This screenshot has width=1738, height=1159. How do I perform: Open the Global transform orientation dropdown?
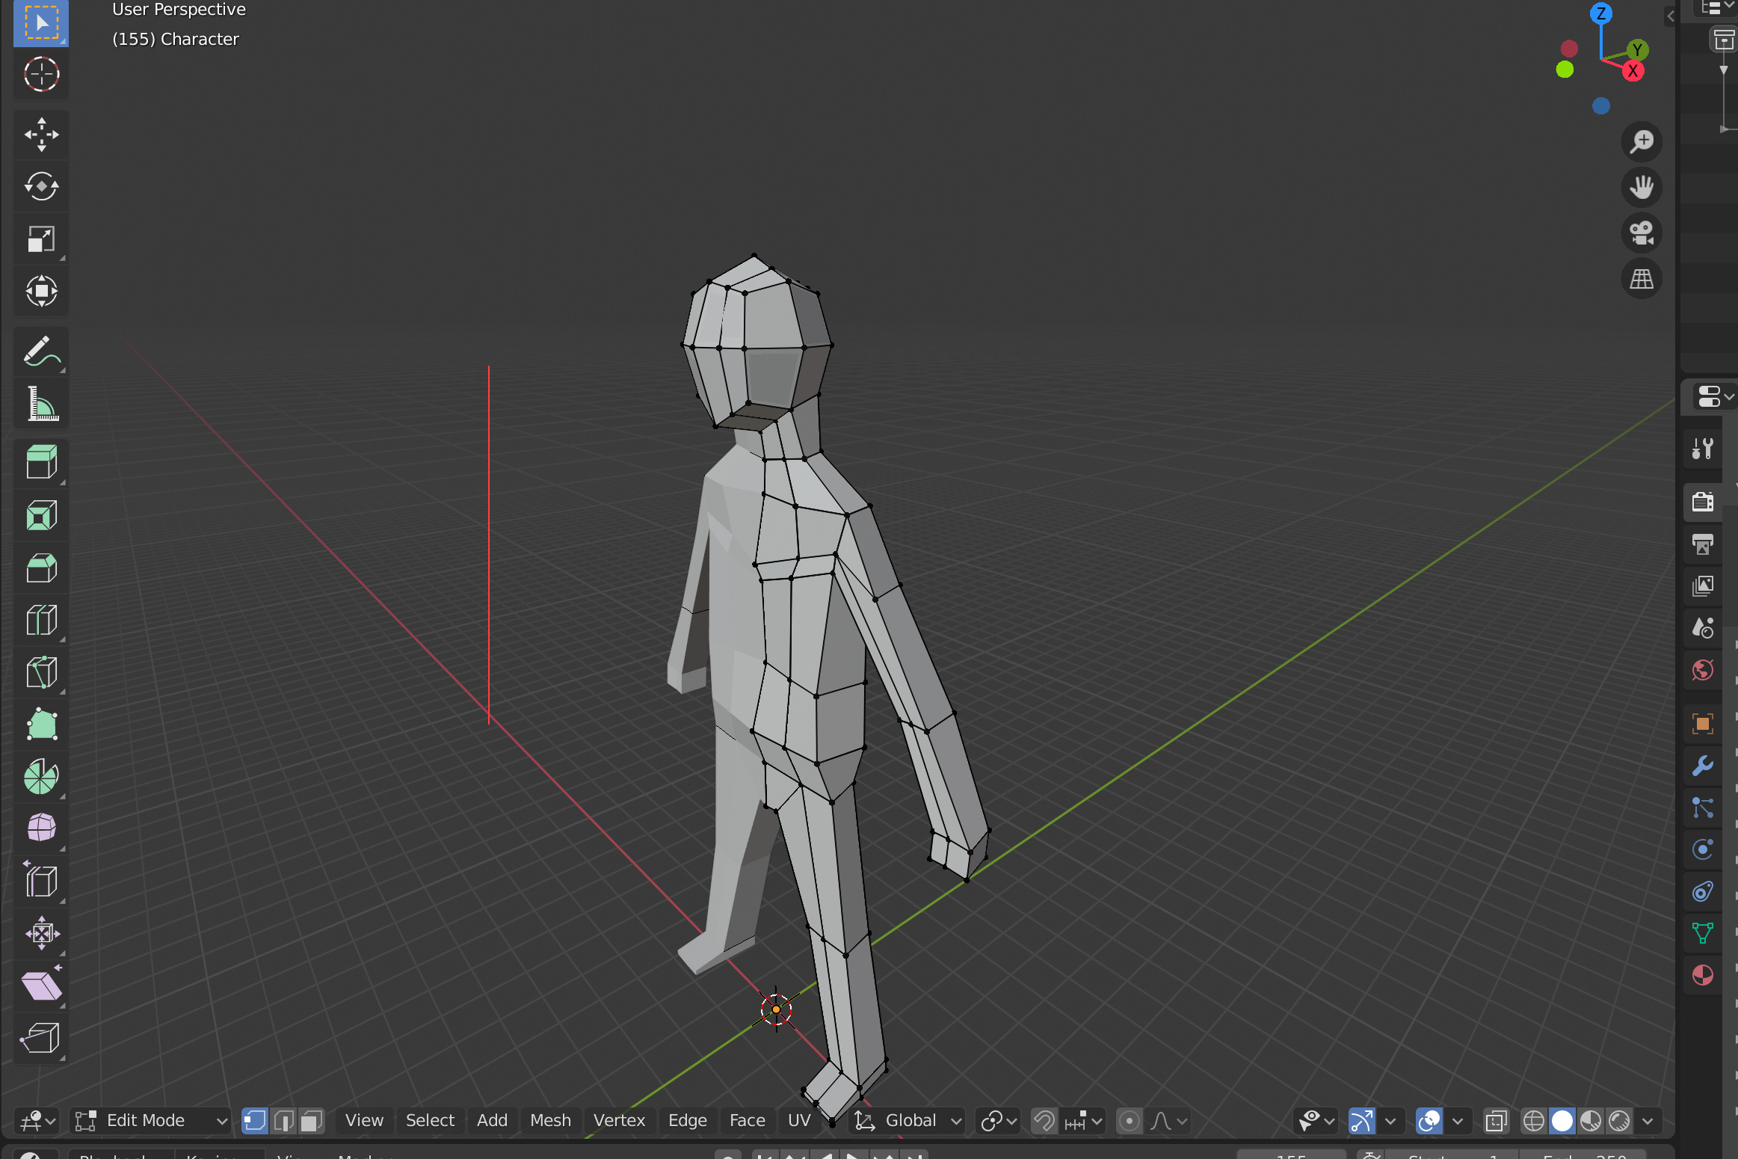pyautogui.click(x=907, y=1120)
